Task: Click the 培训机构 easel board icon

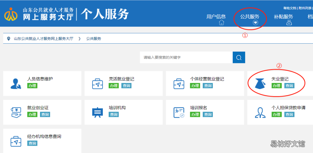Action: point(97,112)
